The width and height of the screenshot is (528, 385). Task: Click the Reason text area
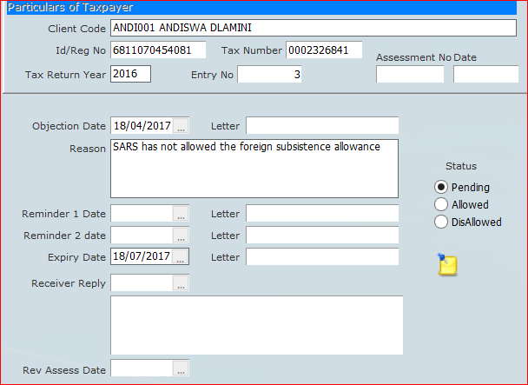click(x=254, y=168)
